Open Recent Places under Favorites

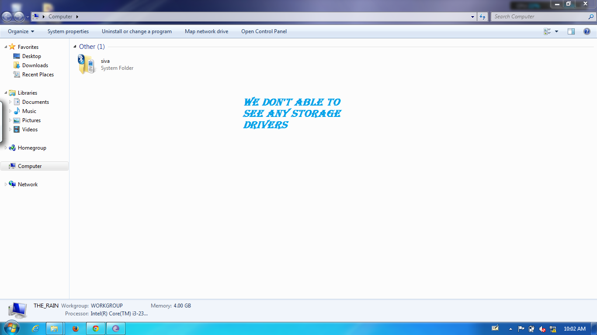click(x=38, y=75)
